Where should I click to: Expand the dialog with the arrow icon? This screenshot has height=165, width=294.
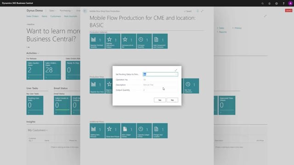[176, 70]
